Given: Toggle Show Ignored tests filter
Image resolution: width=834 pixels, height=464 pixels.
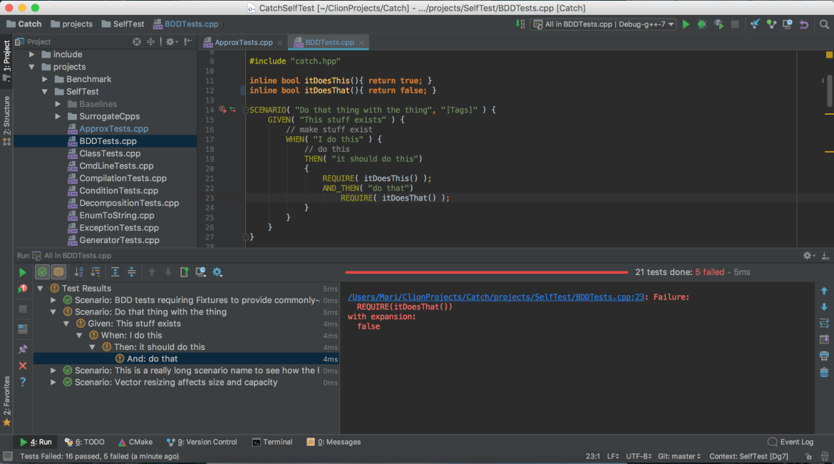Looking at the screenshot, I should point(58,272).
